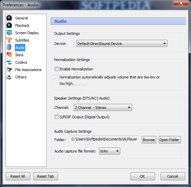Expand the speaker Channel dropdown
The height and width of the screenshot is (187, 191).
(x=103, y=107)
